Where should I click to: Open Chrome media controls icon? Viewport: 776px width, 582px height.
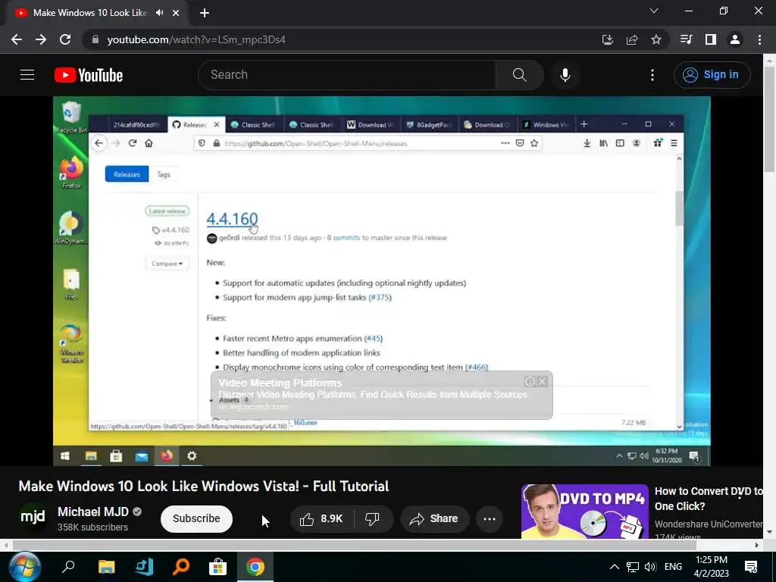point(686,39)
